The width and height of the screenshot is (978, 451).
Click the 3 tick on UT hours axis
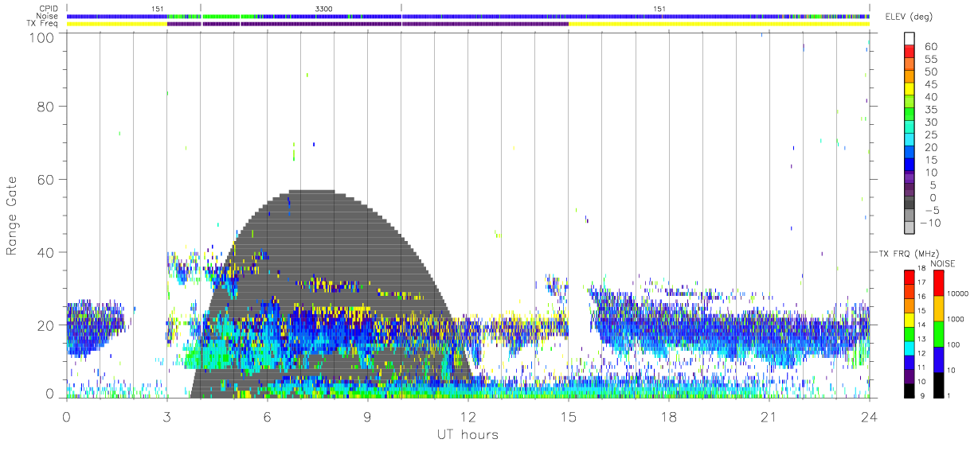166,417
